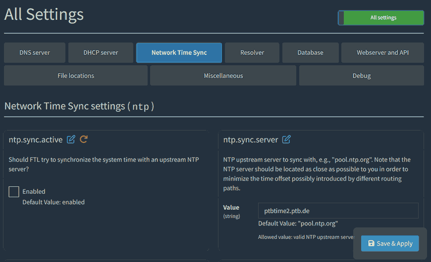Viewport: 431px width, 262px height.
Task: Show the Debug settings tab
Action: point(361,76)
